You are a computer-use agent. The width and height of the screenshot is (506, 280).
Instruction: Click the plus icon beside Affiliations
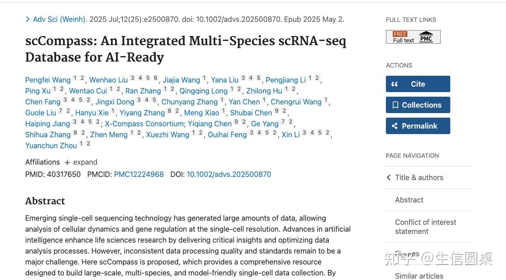(x=67, y=162)
